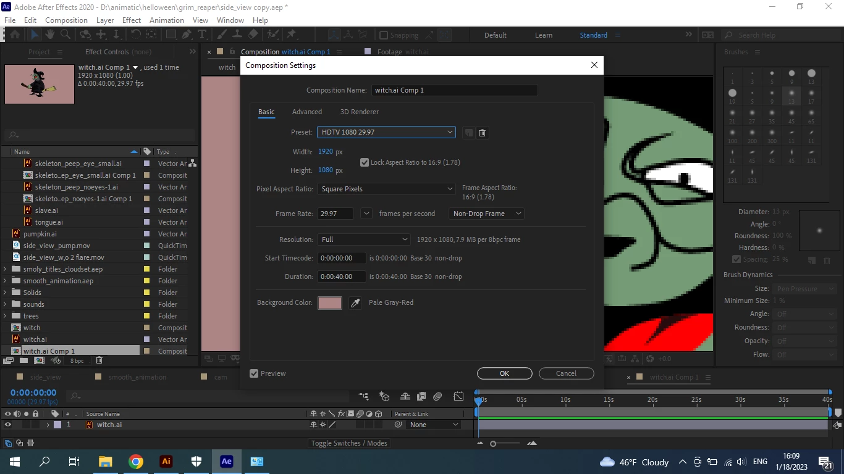Image resolution: width=844 pixels, height=474 pixels.
Task: Open File Explorer from taskbar
Action: click(x=106, y=462)
